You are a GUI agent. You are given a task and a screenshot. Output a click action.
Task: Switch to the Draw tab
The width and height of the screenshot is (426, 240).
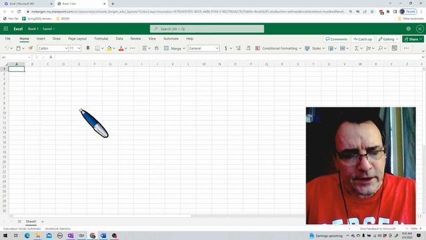click(x=57, y=39)
